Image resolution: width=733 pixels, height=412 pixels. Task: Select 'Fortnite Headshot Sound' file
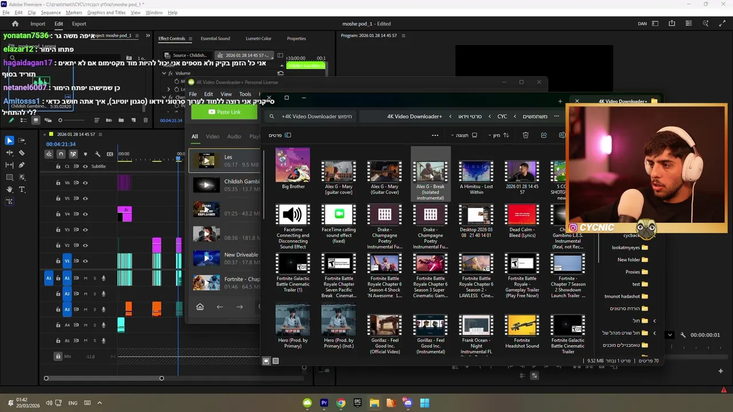pos(522,332)
